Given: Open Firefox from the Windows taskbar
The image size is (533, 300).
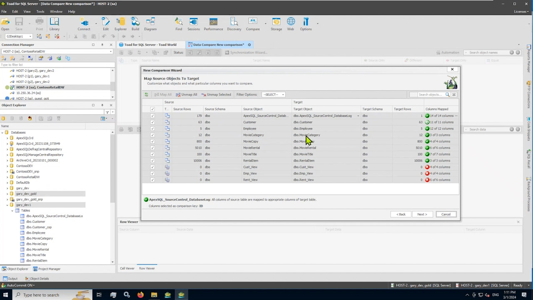Looking at the screenshot, I should pos(140,295).
